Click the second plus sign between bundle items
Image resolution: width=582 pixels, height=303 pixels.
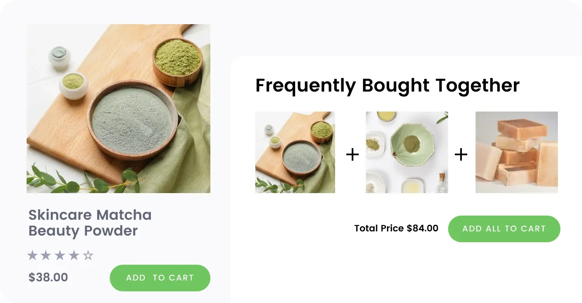(x=461, y=154)
